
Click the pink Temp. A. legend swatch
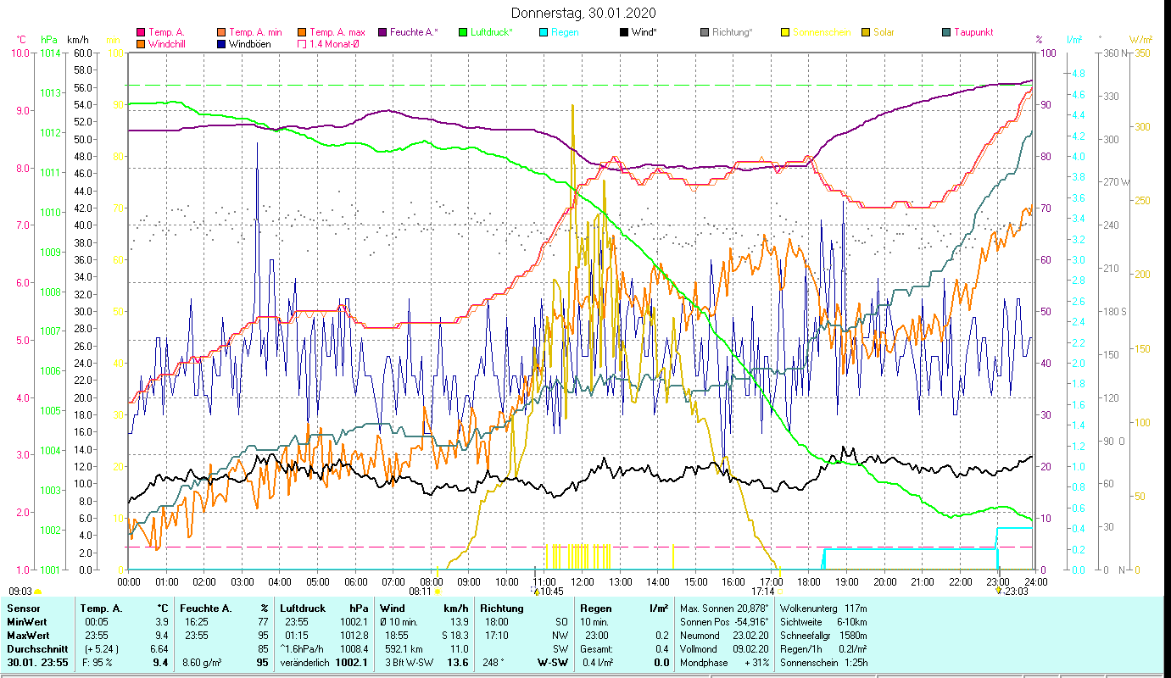coord(141,32)
